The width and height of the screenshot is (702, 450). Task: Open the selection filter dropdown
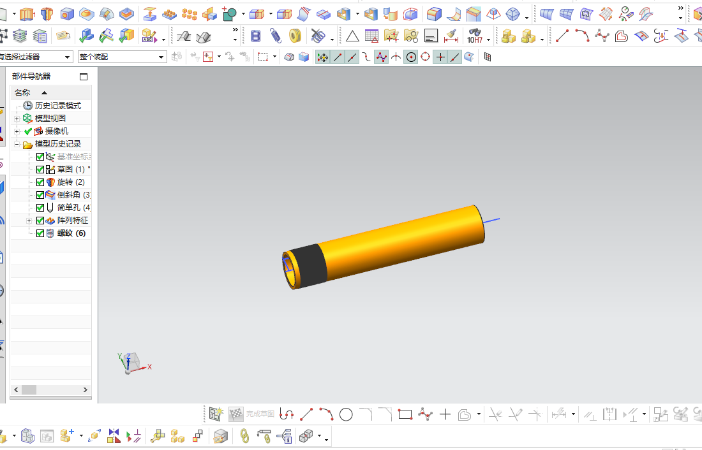point(67,57)
